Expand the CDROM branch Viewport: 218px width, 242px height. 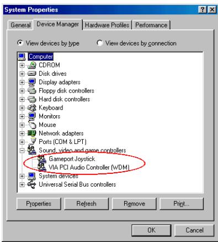tap(22, 65)
